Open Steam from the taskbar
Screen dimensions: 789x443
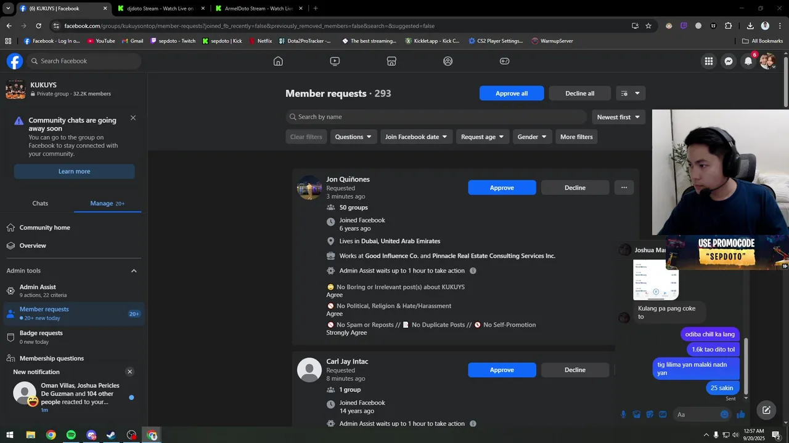[x=111, y=435]
